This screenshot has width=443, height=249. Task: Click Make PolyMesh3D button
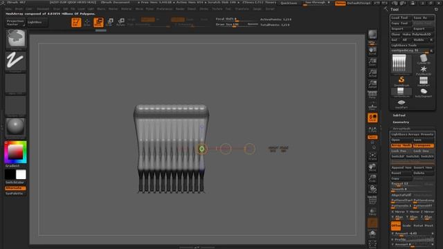click(418, 35)
